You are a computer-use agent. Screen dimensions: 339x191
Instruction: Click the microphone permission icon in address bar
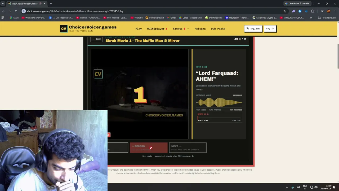pyautogui.click(x=24, y=11)
